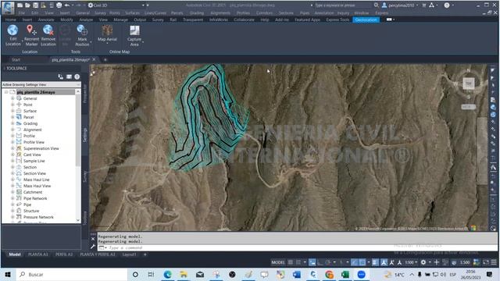Toggle ortho mode in status bar

(x=320, y=262)
